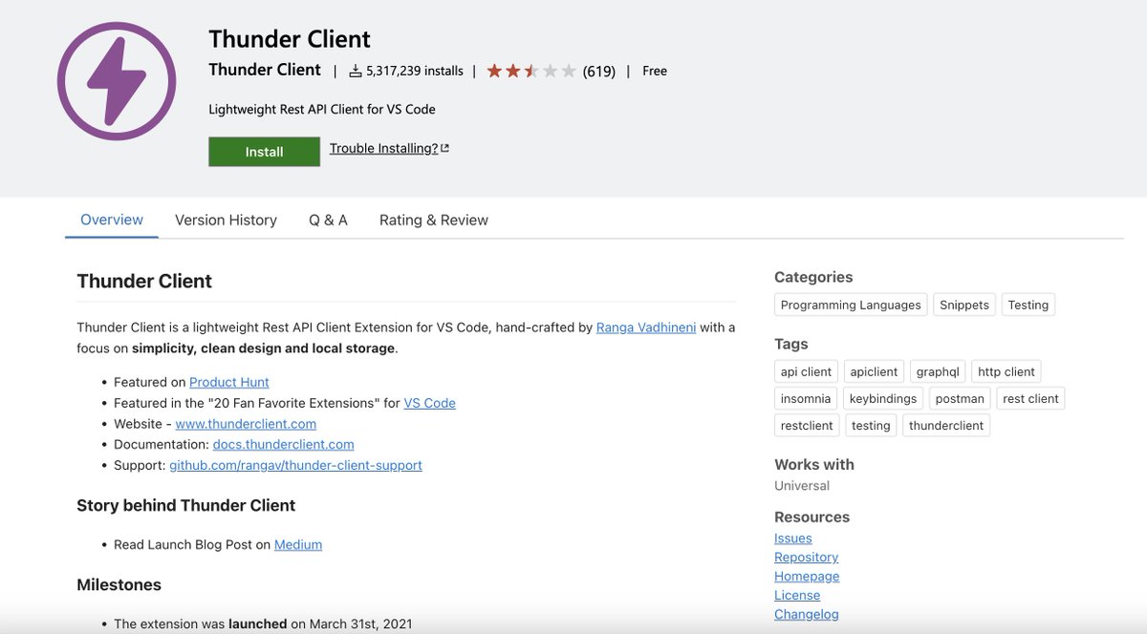
Task: Click the star rating display
Action: point(531,71)
